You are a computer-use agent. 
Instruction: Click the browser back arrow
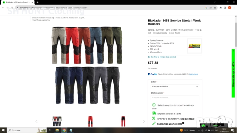pyautogui.click(x=3, y=8)
